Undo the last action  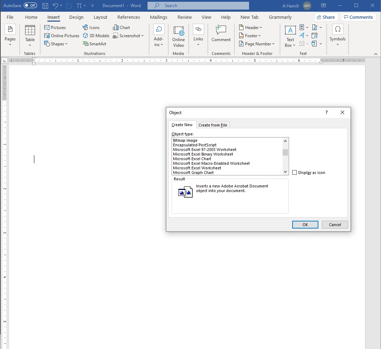56,6
